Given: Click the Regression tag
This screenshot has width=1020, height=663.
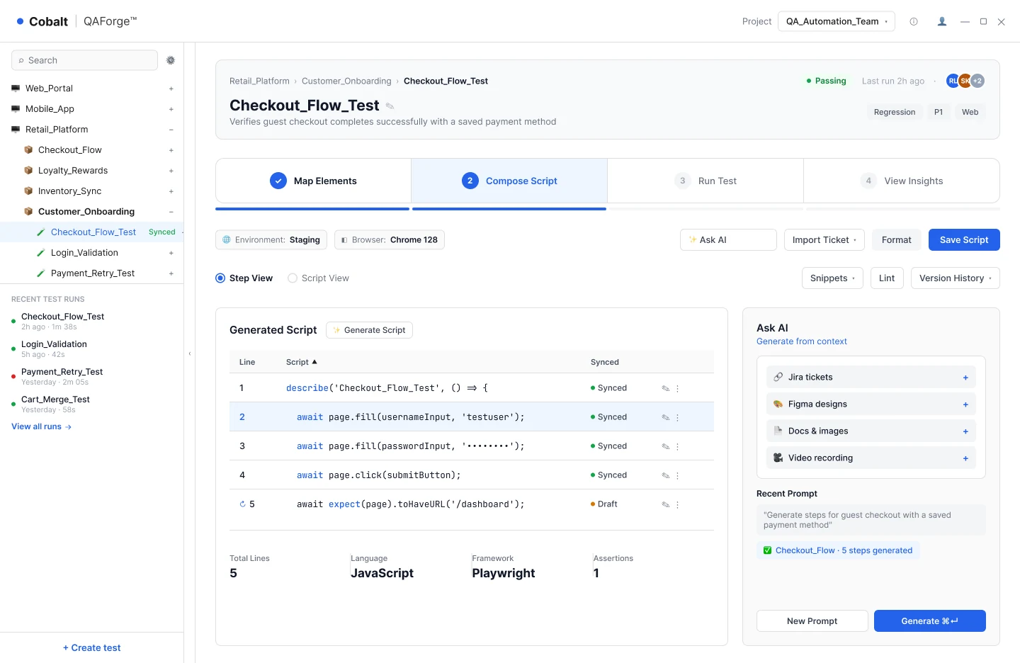Looking at the screenshot, I should click(x=895, y=112).
